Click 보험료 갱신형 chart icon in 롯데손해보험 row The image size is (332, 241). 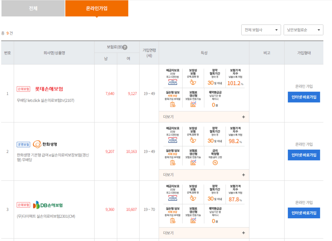coord(193,104)
